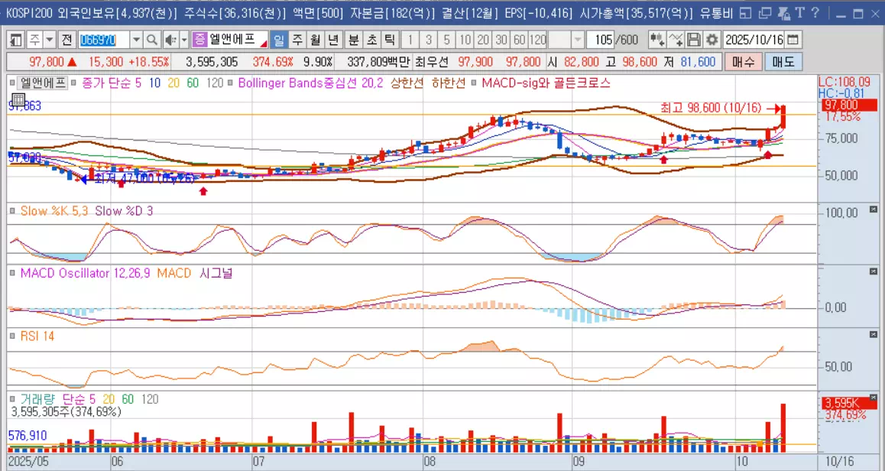This screenshot has height=471, width=885.
Task: Click the title bar pin lock icon
Action: [783, 12]
